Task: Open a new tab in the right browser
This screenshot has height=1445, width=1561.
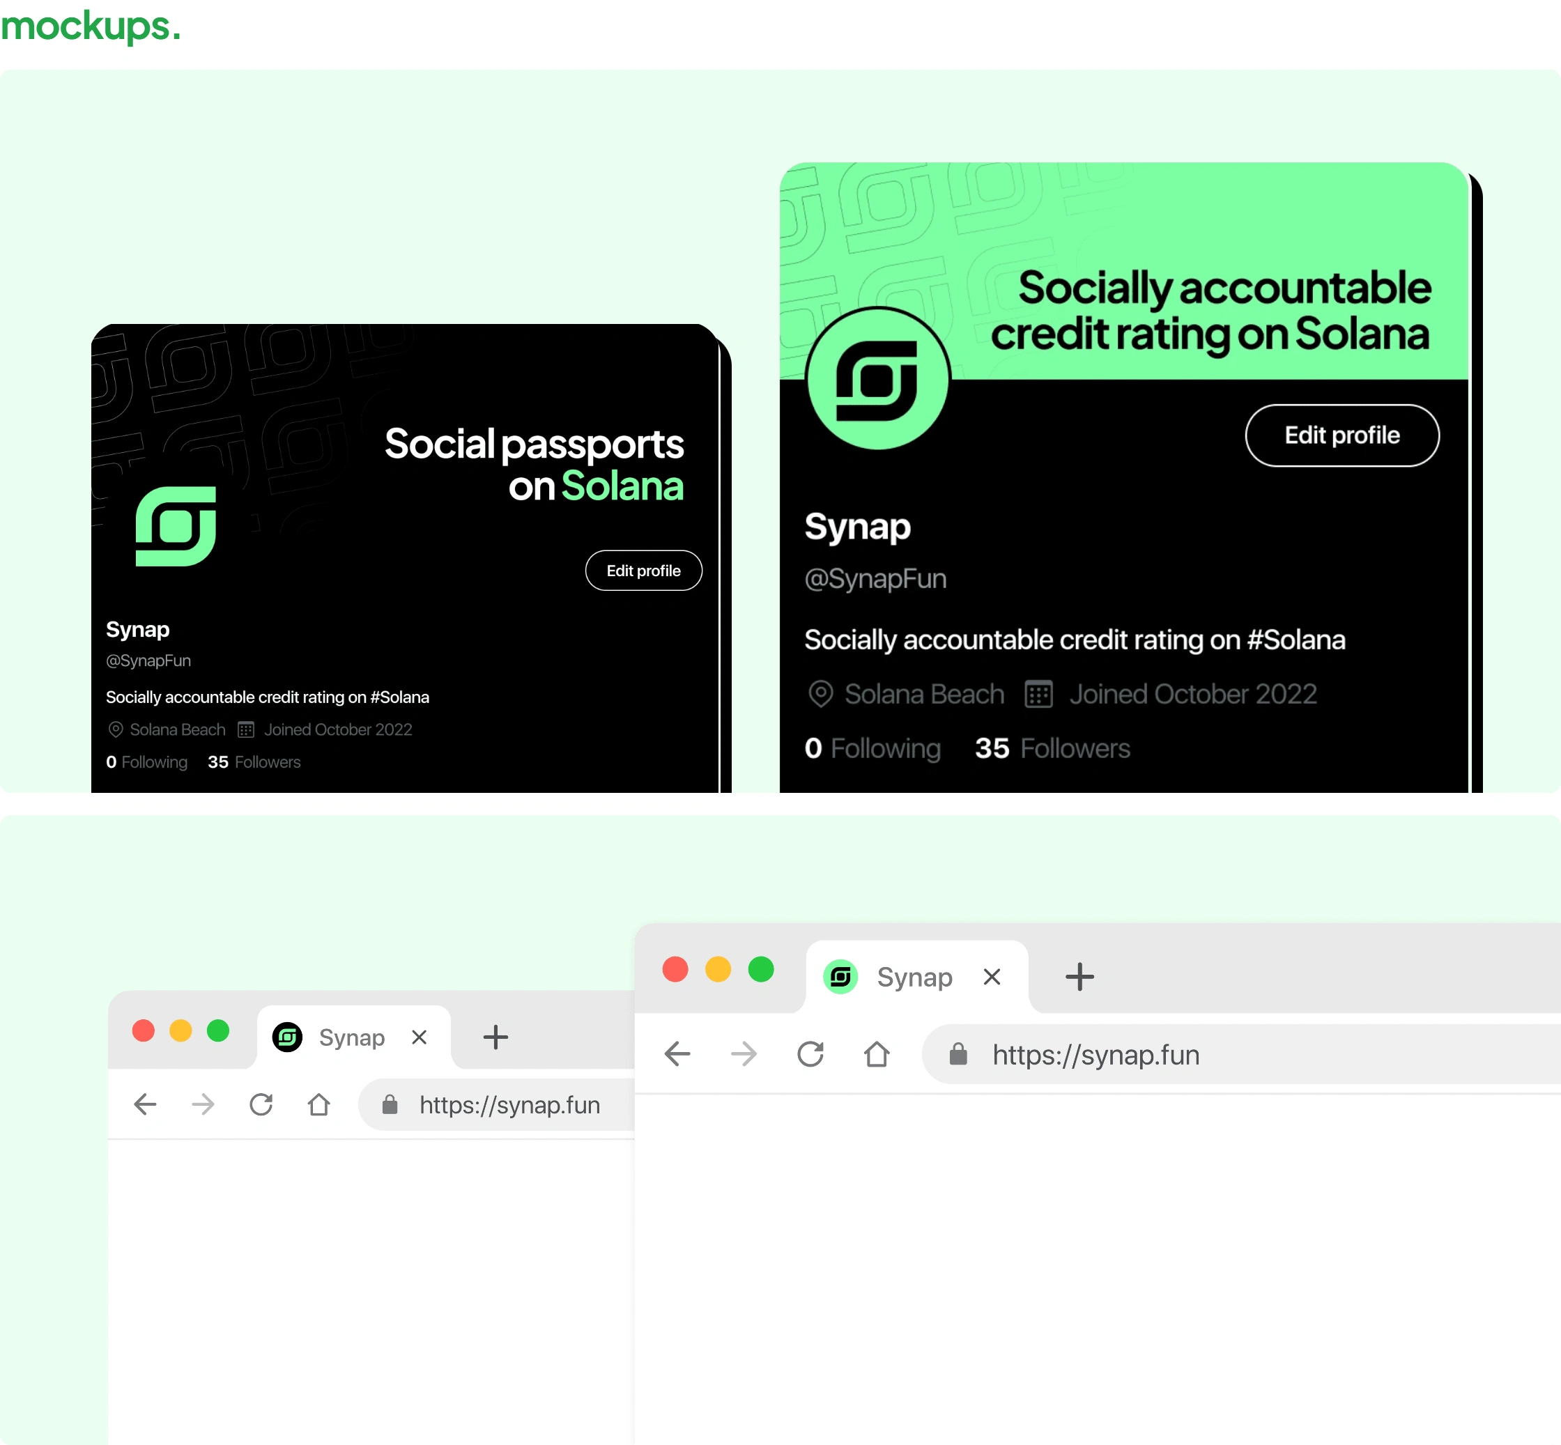Action: [x=1079, y=977]
